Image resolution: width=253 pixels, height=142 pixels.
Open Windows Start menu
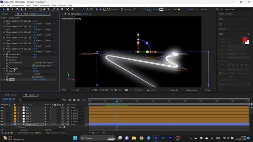coord(75,138)
